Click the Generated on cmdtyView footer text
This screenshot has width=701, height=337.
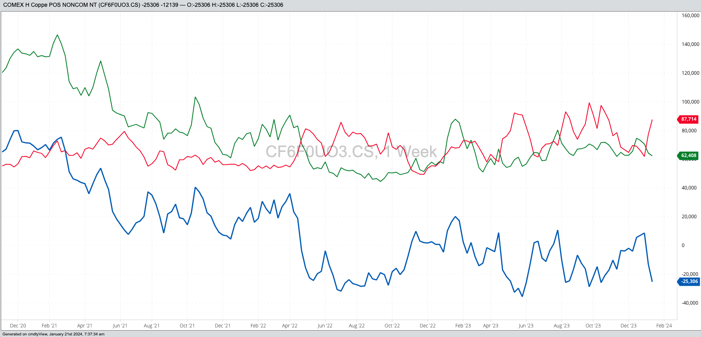pyautogui.click(x=53, y=334)
